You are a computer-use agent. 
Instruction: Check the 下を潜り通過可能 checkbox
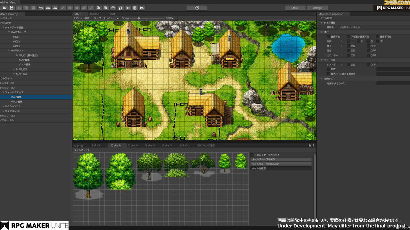[x=348, y=37]
